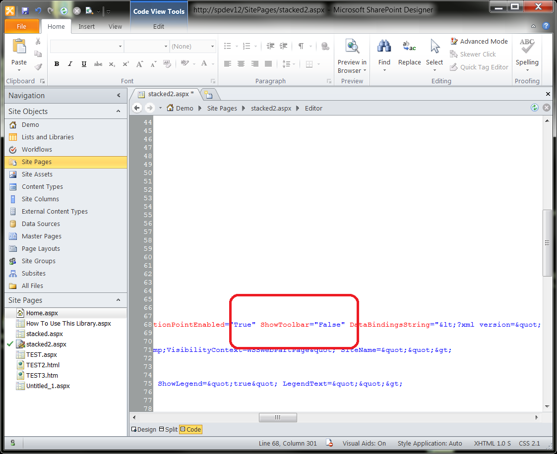Click the Replace icon
This screenshot has width=557, height=454.
click(x=409, y=47)
